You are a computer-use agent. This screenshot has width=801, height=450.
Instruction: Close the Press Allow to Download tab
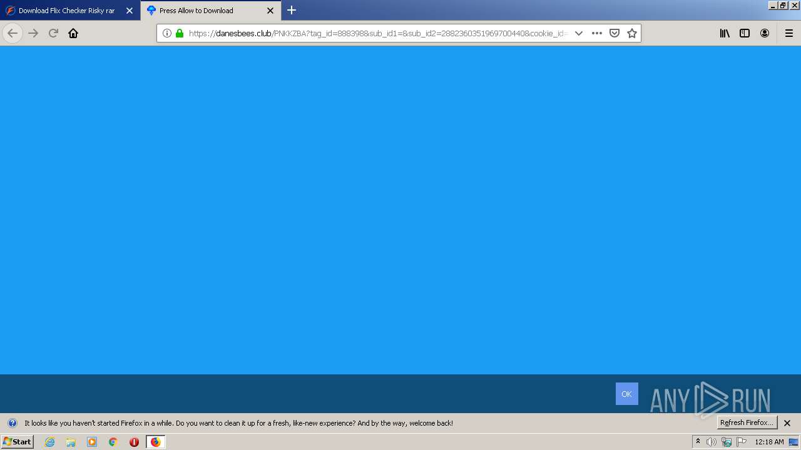270,11
